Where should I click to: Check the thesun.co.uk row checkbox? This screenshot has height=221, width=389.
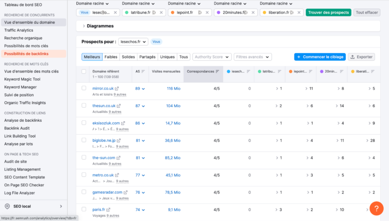coord(84,106)
